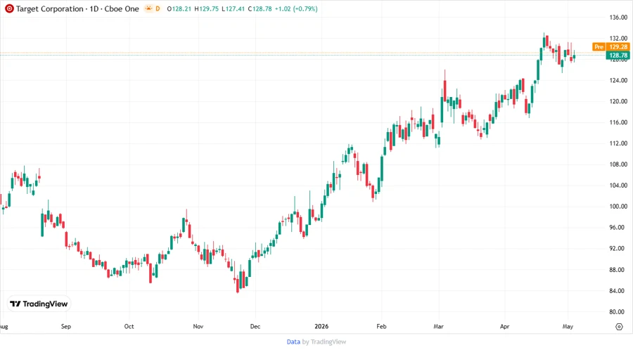Click the 2026 time axis label
This screenshot has height=350, width=633.
321,326
